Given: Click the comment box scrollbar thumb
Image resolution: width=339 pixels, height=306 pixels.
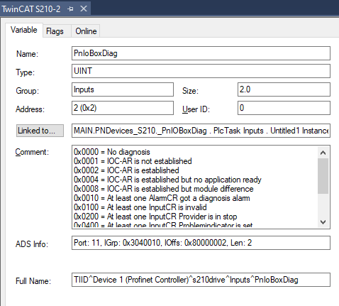Looking at the screenshot, I should coord(323,176).
